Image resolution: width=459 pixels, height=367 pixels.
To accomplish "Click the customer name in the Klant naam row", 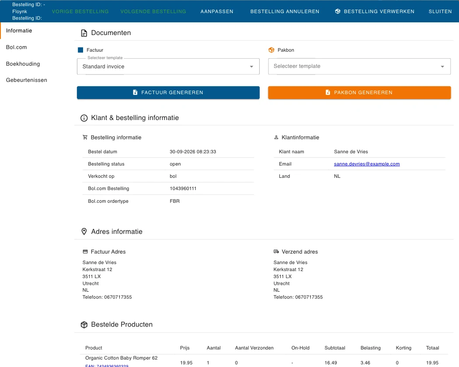I will 351,152.
